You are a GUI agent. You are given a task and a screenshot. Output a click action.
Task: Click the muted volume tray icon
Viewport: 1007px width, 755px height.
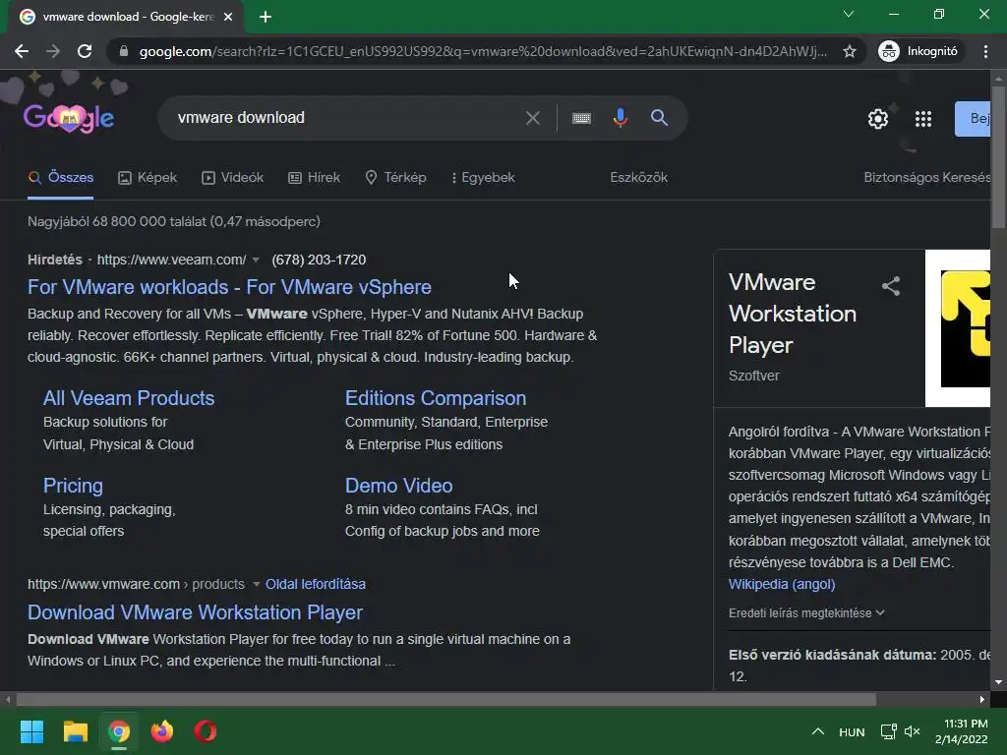point(912,731)
